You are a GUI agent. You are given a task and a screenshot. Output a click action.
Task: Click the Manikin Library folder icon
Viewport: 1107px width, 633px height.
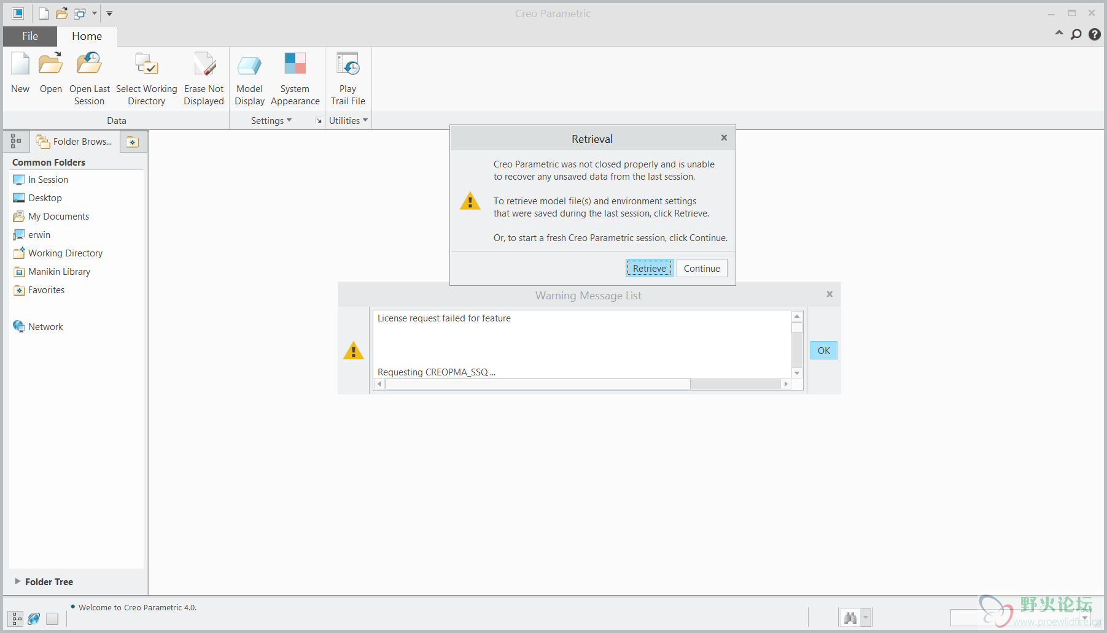click(x=19, y=272)
